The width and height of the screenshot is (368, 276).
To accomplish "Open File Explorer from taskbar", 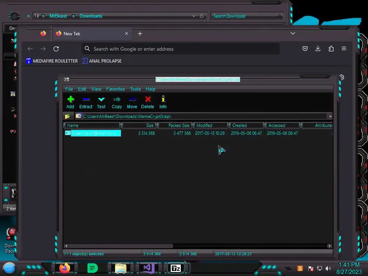I will pos(121,268).
